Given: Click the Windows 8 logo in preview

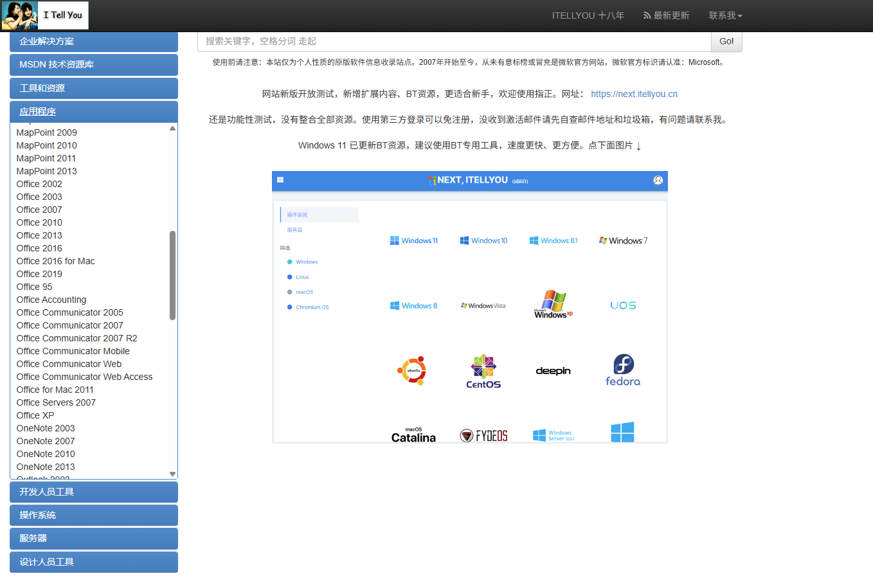Looking at the screenshot, I should (414, 306).
